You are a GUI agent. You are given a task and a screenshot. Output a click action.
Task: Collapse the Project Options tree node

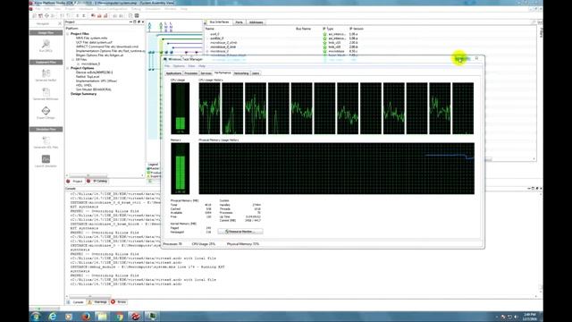[x=68, y=68]
